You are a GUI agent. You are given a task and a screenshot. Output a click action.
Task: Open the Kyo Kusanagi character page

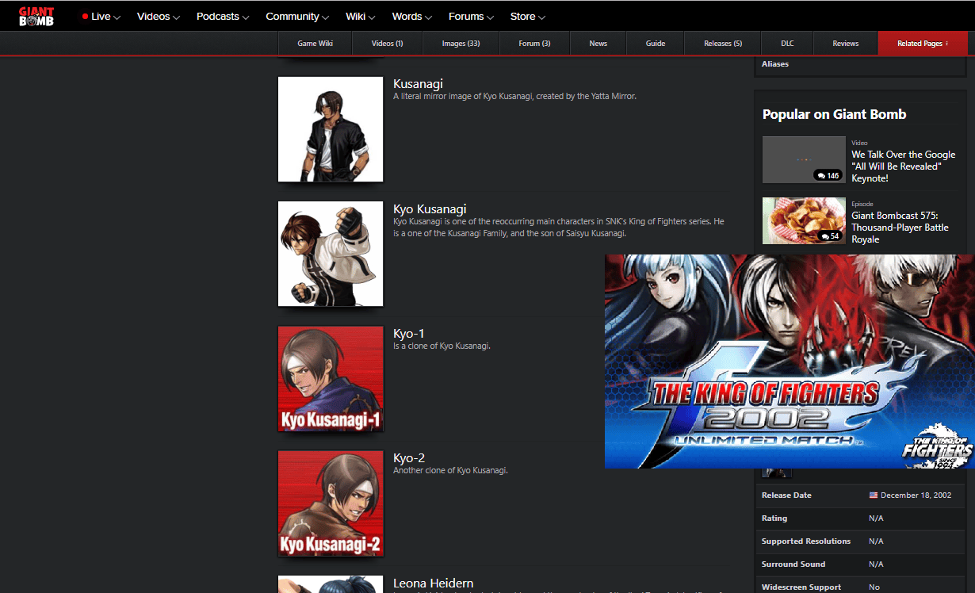[x=430, y=209]
